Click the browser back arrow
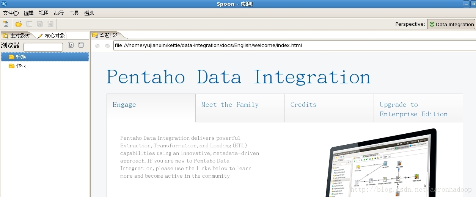 click(x=97, y=45)
